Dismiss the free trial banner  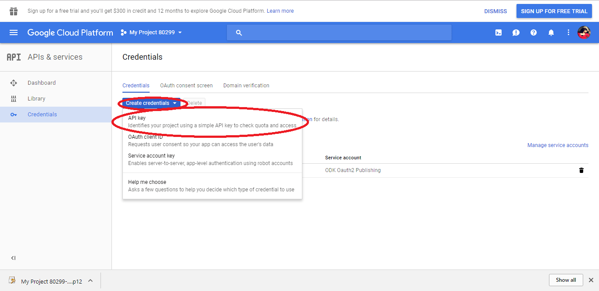pyautogui.click(x=495, y=11)
